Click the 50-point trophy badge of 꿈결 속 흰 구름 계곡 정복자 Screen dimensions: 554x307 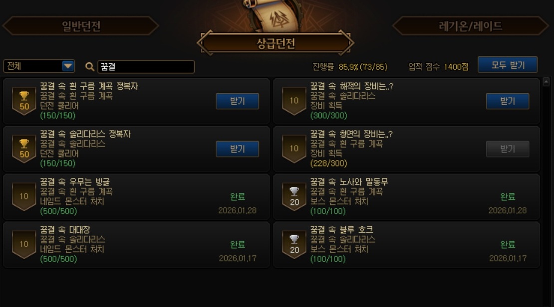(24, 101)
